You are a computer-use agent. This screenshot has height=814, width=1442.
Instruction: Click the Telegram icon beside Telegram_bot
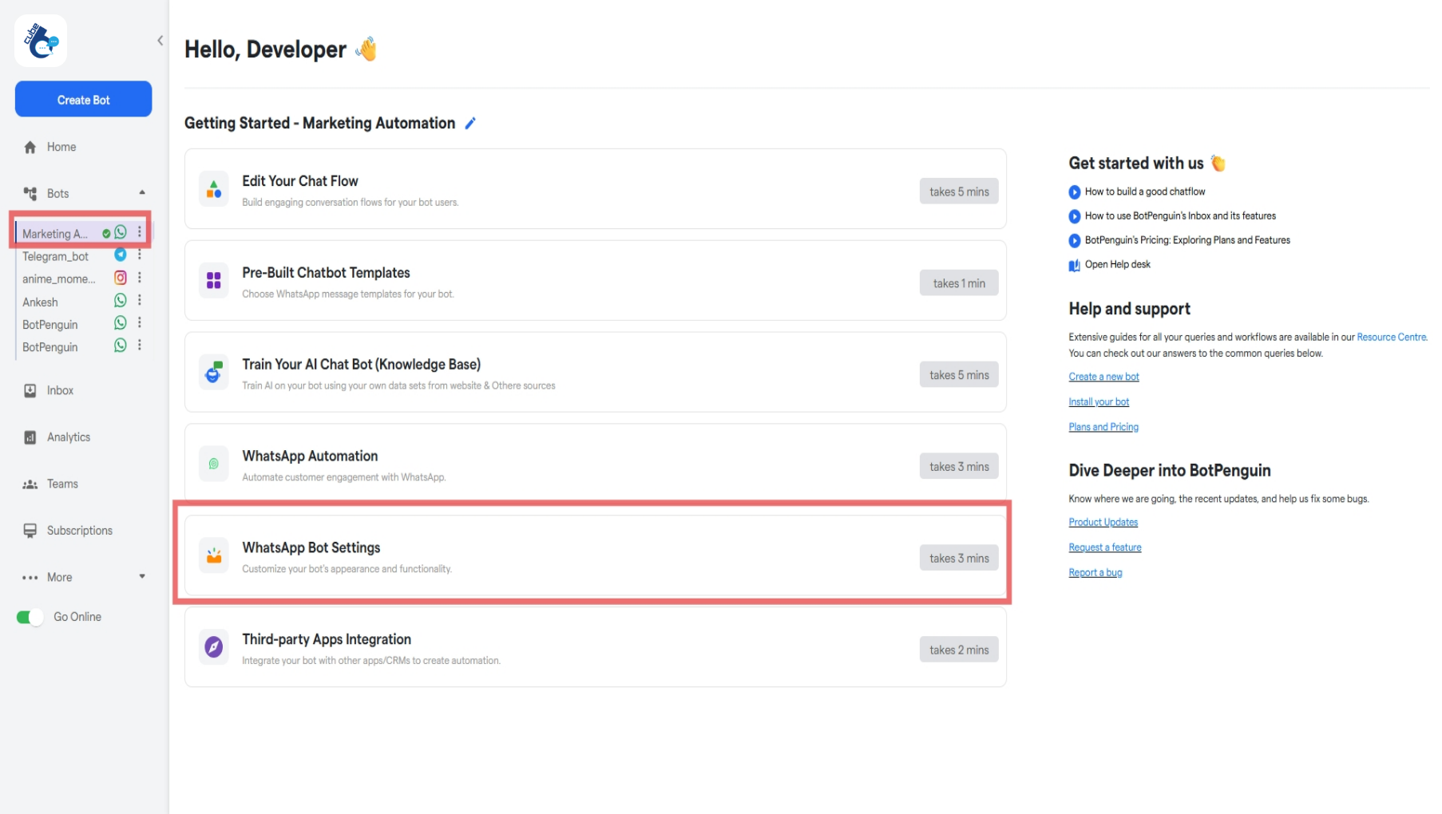click(x=121, y=255)
